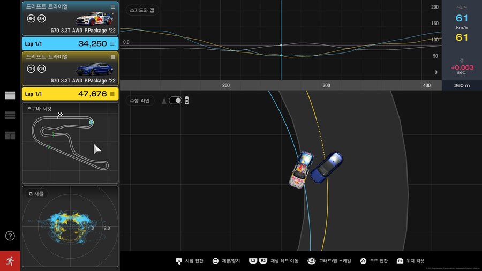Select the two-row layout icon in sidebar

(x=10, y=95)
